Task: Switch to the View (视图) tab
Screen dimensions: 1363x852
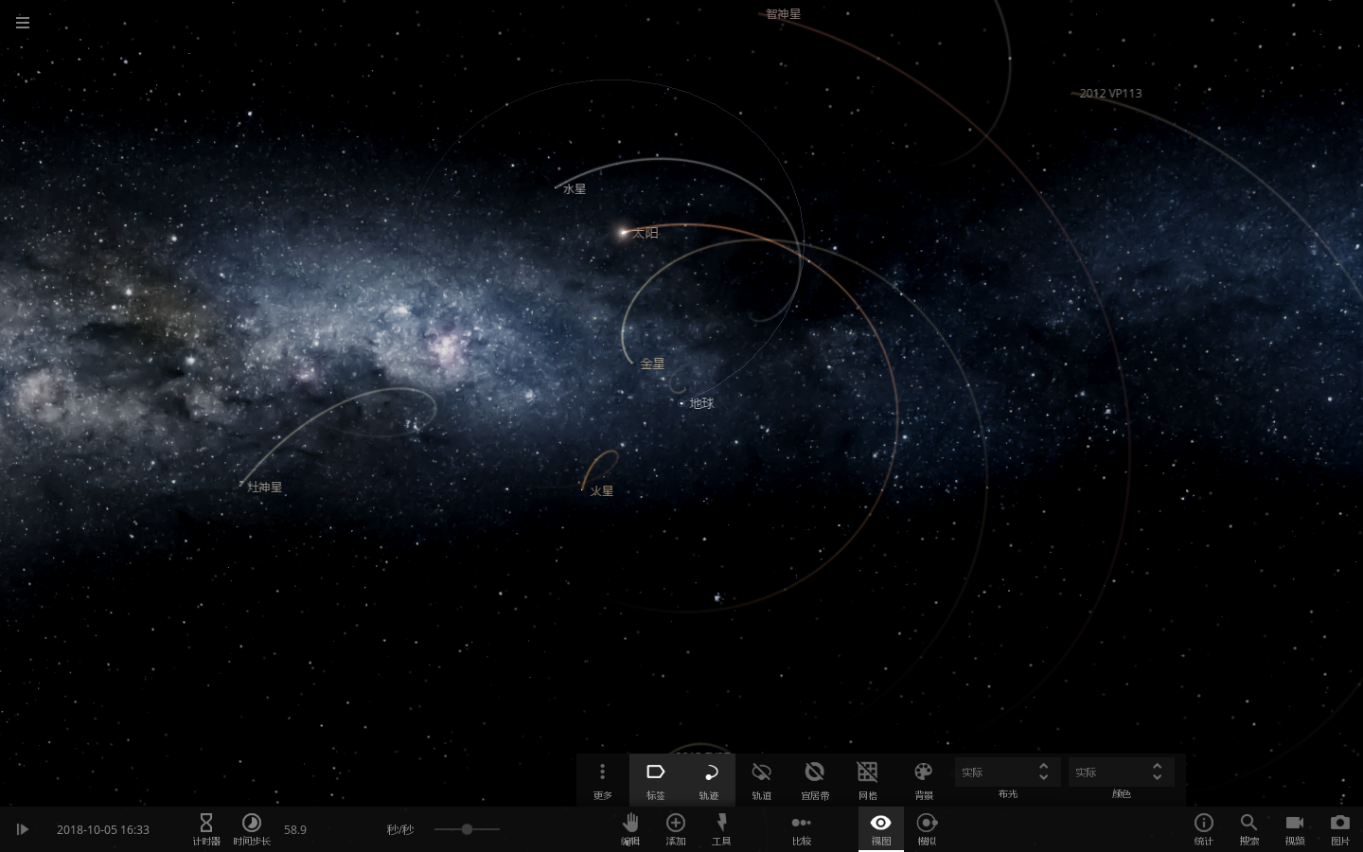Action: (881, 828)
